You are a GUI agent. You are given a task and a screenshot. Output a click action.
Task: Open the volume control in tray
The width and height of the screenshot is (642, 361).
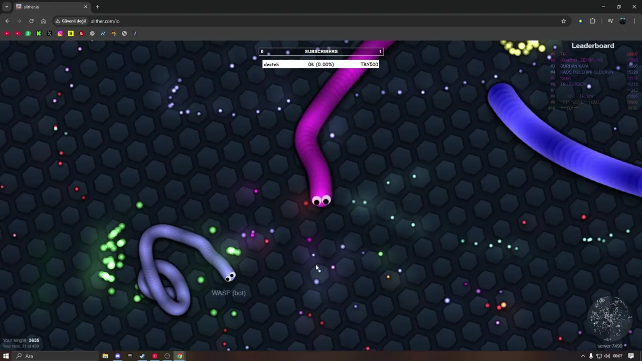(x=607, y=356)
